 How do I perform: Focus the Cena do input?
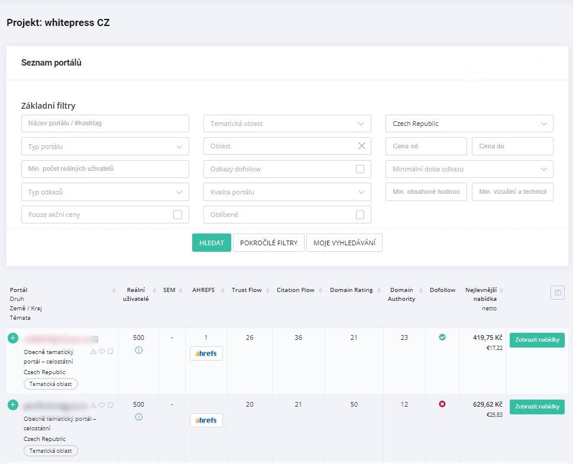[513, 146]
